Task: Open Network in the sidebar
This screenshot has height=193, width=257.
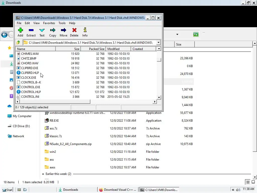Action: click(16, 136)
